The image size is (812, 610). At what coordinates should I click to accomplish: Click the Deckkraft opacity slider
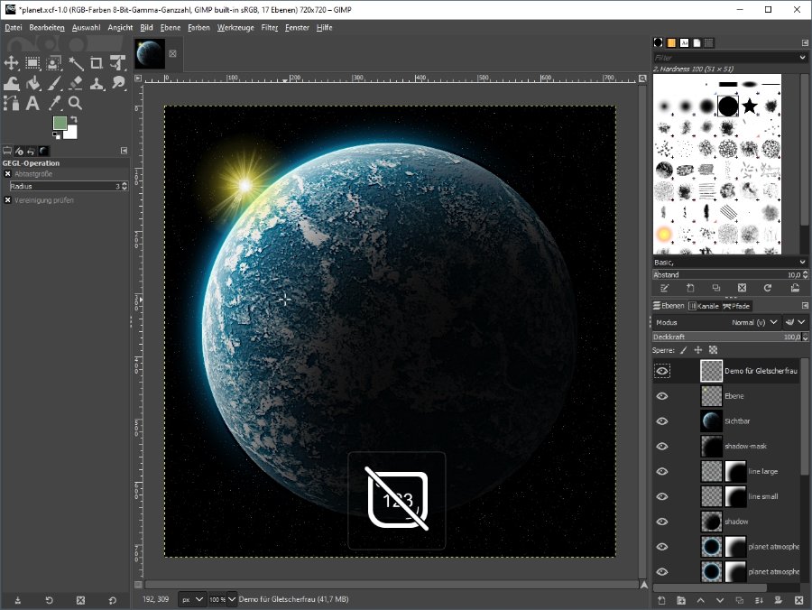pos(722,337)
